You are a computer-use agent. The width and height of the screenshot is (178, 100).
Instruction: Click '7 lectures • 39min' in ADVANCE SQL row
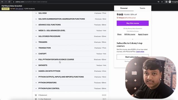pos(100,25)
